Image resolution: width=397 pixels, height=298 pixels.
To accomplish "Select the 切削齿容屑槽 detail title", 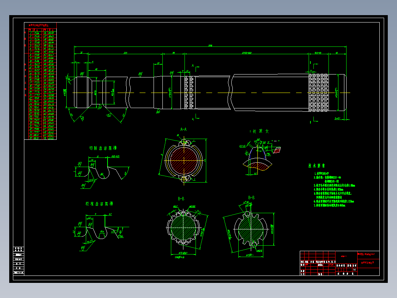I will 103,148.
